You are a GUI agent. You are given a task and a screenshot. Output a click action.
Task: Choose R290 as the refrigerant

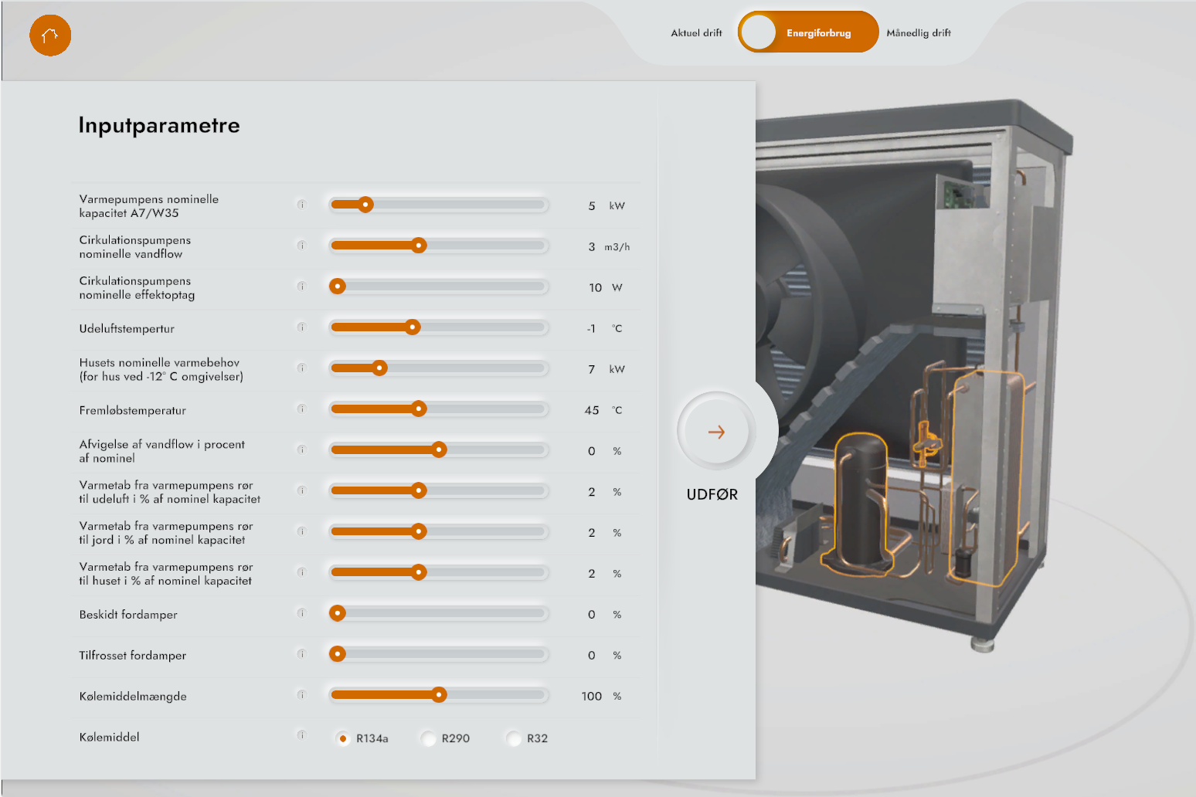click(x=429, y=739)
